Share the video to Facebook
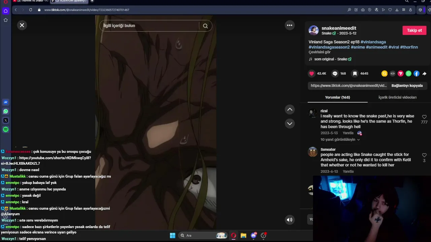 (x=417, y=74)
